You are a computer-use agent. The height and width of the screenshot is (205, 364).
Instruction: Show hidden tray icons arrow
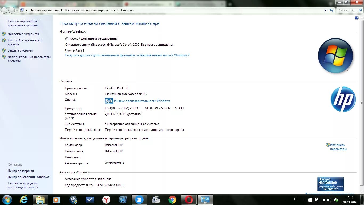(304, 200)
